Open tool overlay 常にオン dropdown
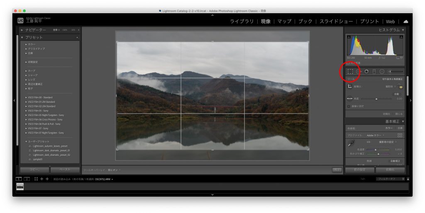This screenshot has width=425, height=213. [x=114, y=170]
